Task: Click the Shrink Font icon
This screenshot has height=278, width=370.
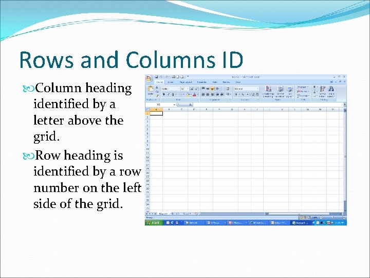Action: (x=196, y=89)
